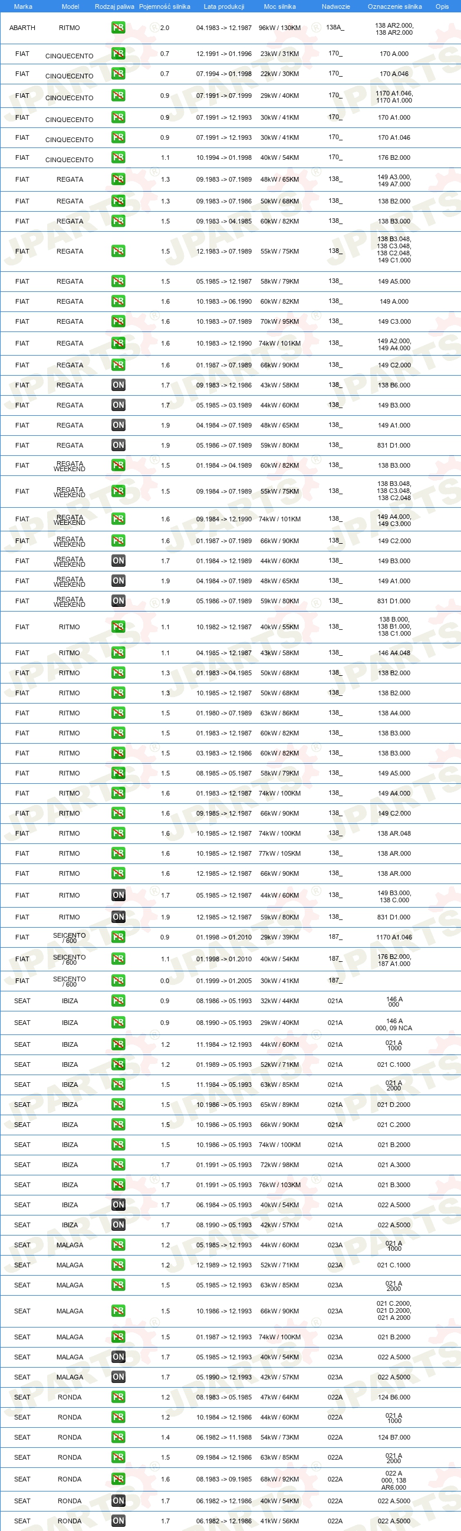Screen dimensions: 461x1531
Task: Select engine code 021 D.2000
Action: point(394,1105)
